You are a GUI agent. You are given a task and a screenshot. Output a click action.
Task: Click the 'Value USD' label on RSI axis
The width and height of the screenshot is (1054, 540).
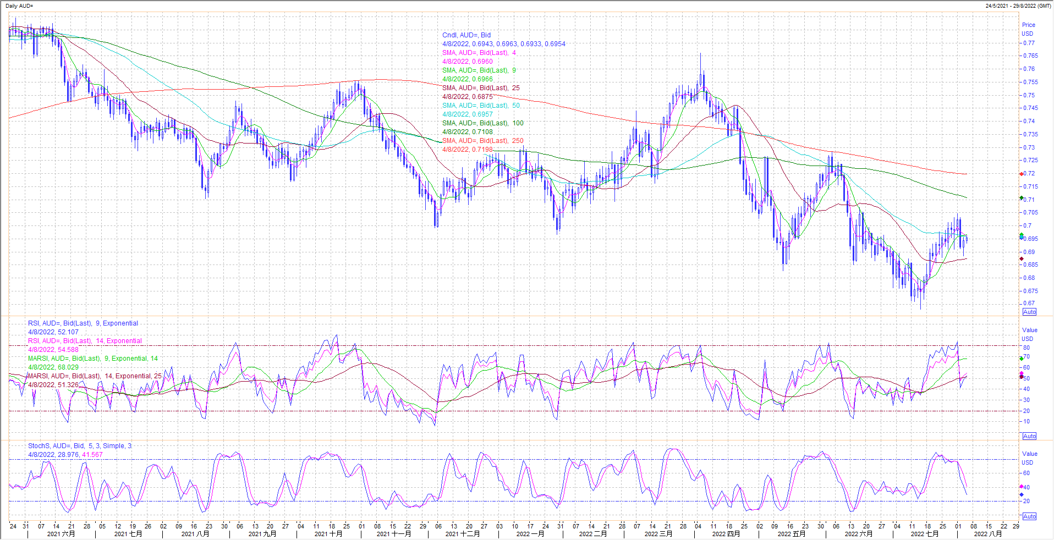[1029, 334]
